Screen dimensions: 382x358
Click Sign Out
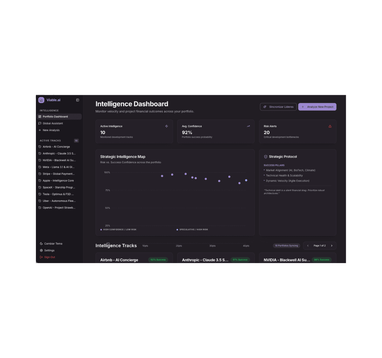click(x=50, y=257)
